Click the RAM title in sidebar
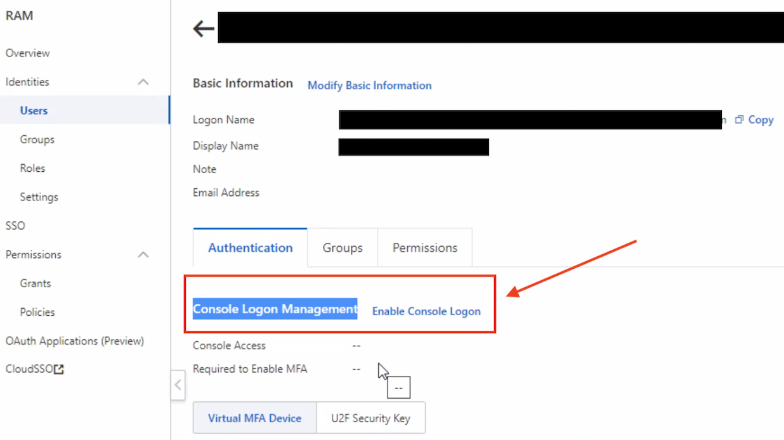Image resolution: width=784 pixels, height=440 pixels. pyautogui.click(x=19, y=16)
